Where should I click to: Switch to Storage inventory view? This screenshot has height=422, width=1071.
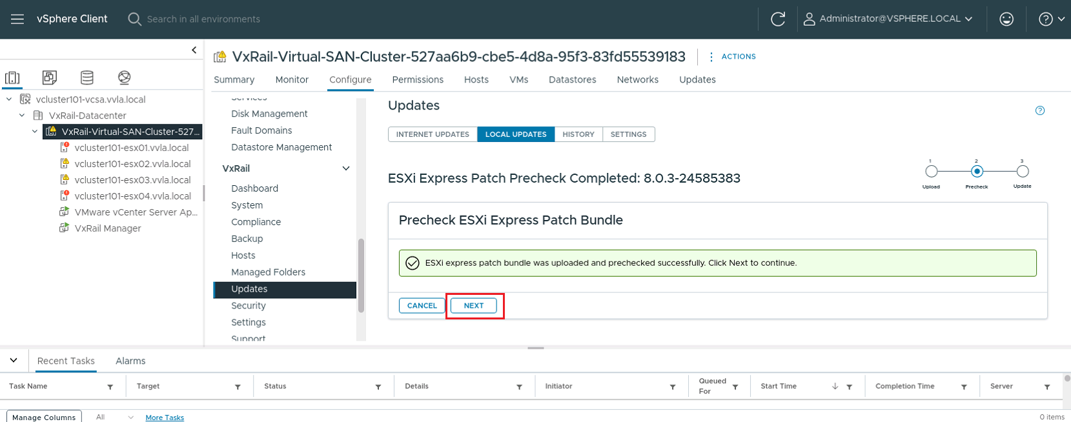coord(87,78)
